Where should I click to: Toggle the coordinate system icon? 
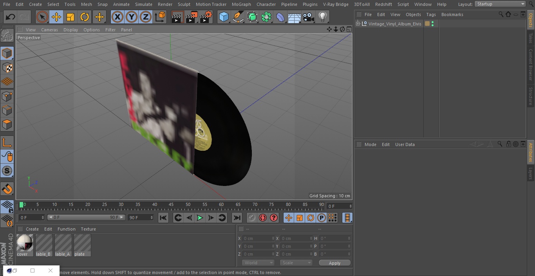pos(160,17)
